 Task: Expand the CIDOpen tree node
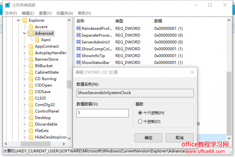[x=24, y=85]
